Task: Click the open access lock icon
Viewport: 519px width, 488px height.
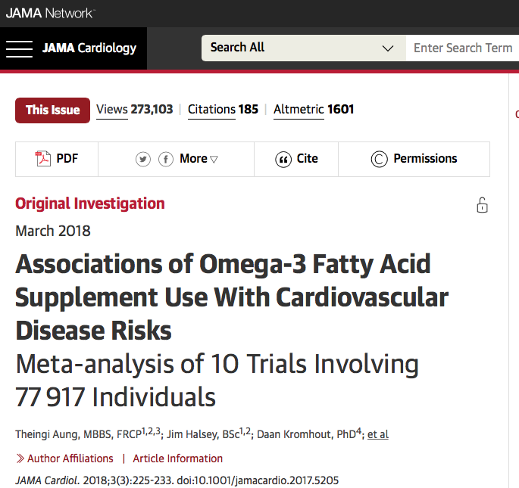Action: click(482, 205)
